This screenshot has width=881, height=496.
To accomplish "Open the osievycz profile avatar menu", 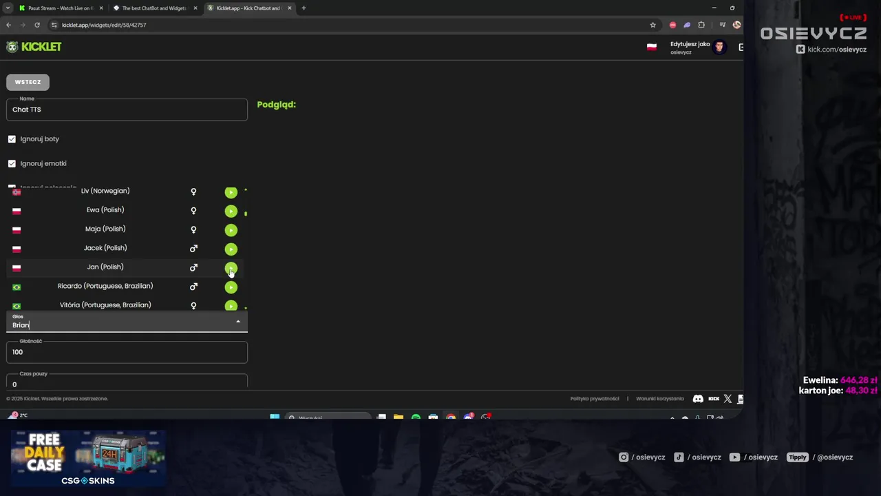I will (719, 47).
